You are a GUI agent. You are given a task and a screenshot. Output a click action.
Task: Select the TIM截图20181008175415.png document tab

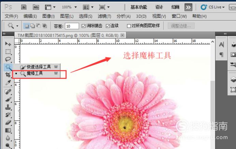click(68, 35)
